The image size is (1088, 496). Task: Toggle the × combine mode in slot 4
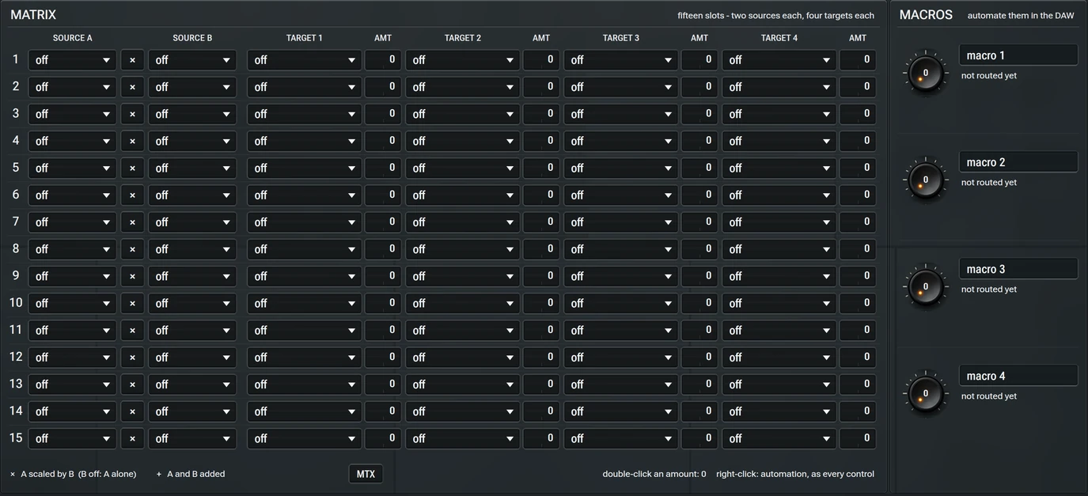(x=132, y=141)
